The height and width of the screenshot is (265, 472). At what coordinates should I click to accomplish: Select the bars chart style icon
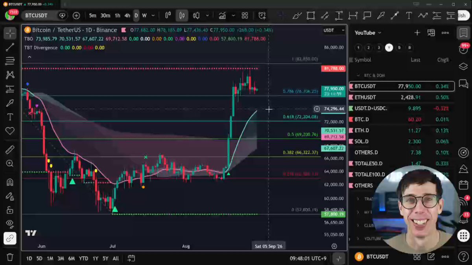point(168,16)
